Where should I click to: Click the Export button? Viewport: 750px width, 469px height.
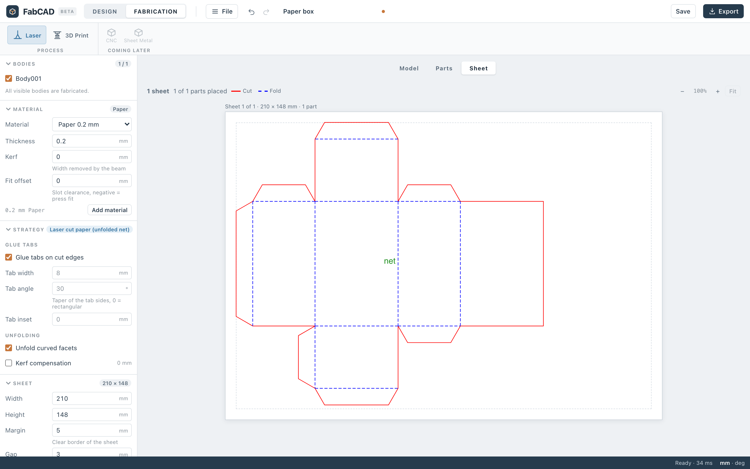723,11
